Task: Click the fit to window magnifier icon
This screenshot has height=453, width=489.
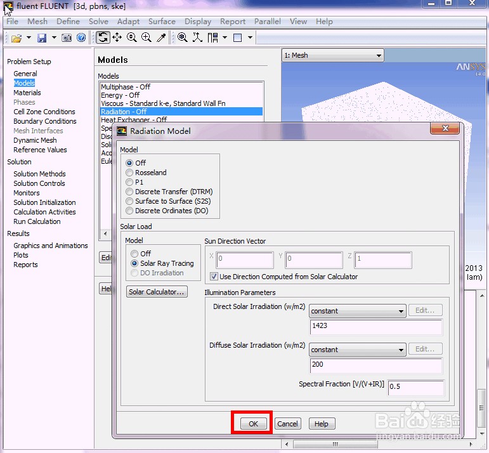Action: click(183, 37)
